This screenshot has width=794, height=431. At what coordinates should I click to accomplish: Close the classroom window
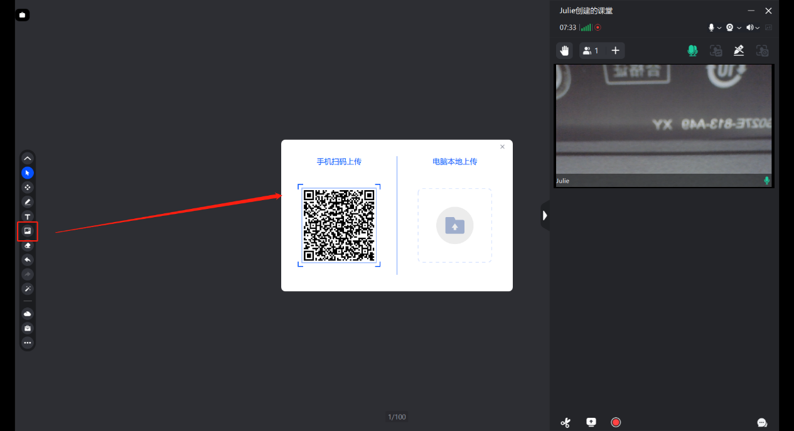[768, 11]
